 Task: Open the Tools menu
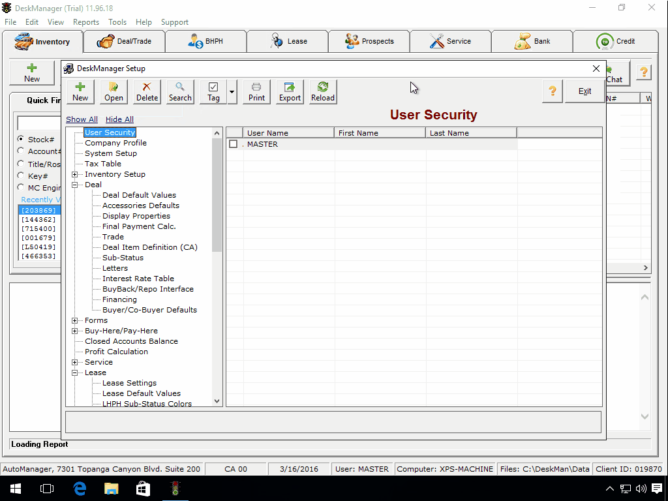tap(117, 22)
